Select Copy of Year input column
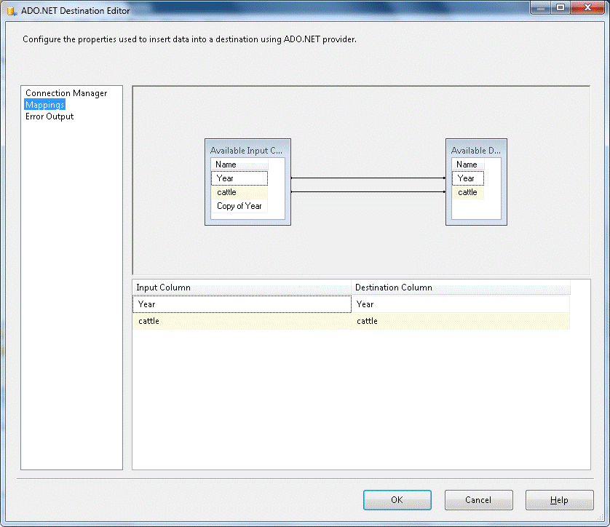Screen dimensions: 610x527 (239, 206)
